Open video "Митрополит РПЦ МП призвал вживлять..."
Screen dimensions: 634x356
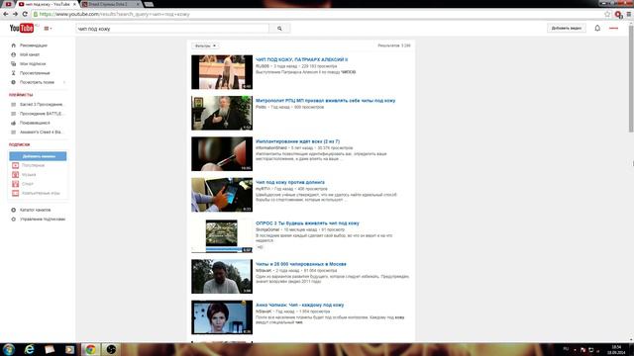click(x=326, y=101)
